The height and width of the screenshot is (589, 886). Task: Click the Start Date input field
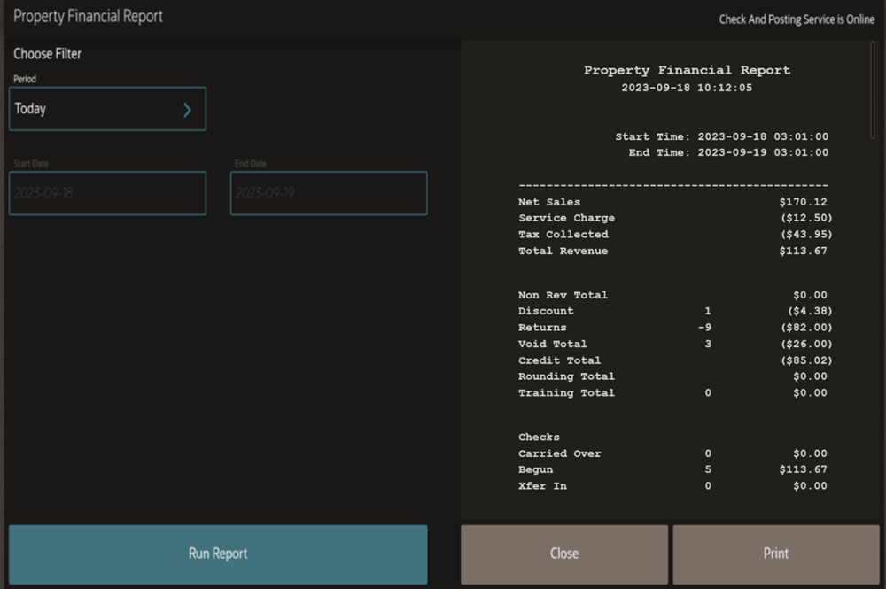click(107, 193)
